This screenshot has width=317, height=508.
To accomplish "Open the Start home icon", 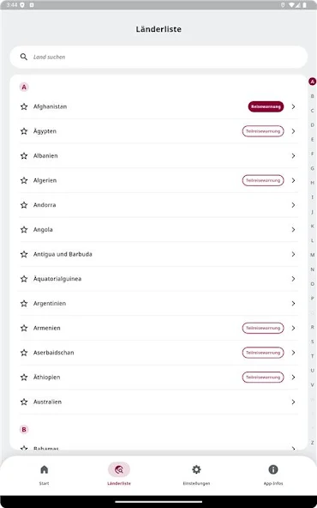I will coord(45,469).
